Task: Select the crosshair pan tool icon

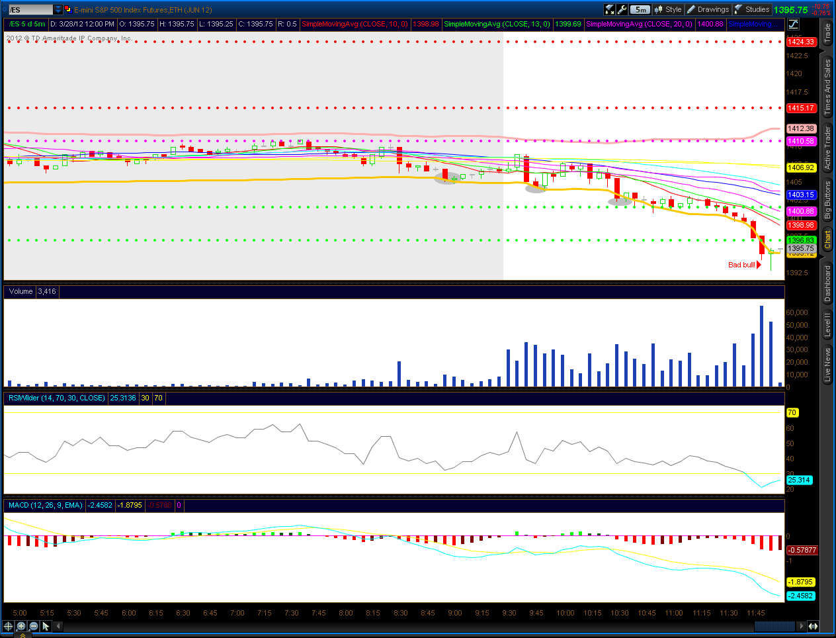Action: pos(9,626)
